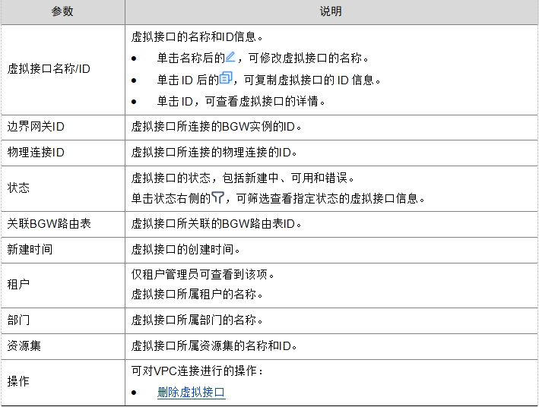
Task: Select the 资源集 parameter cell
Action: [62, 346]
